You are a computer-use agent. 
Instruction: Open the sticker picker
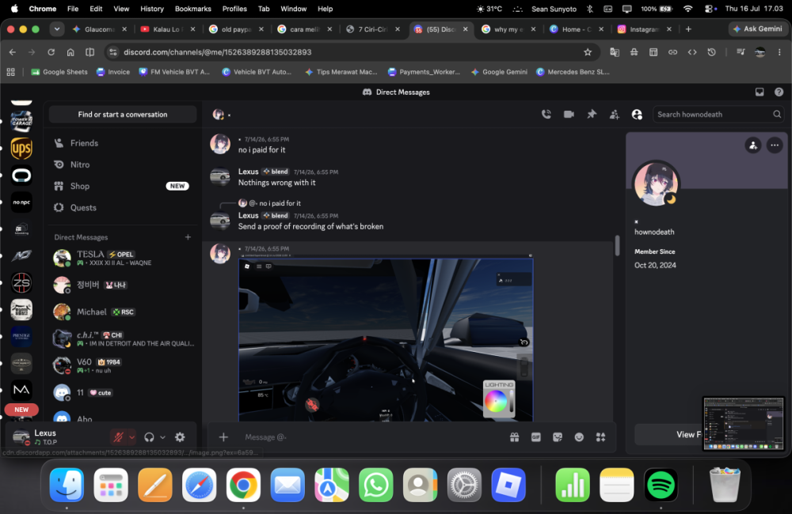558,437
